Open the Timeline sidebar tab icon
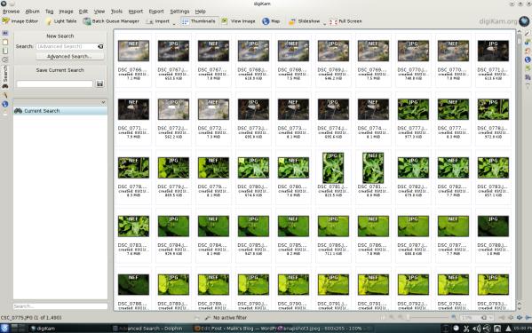Screen dimensions: 532x333 [5, 59]
